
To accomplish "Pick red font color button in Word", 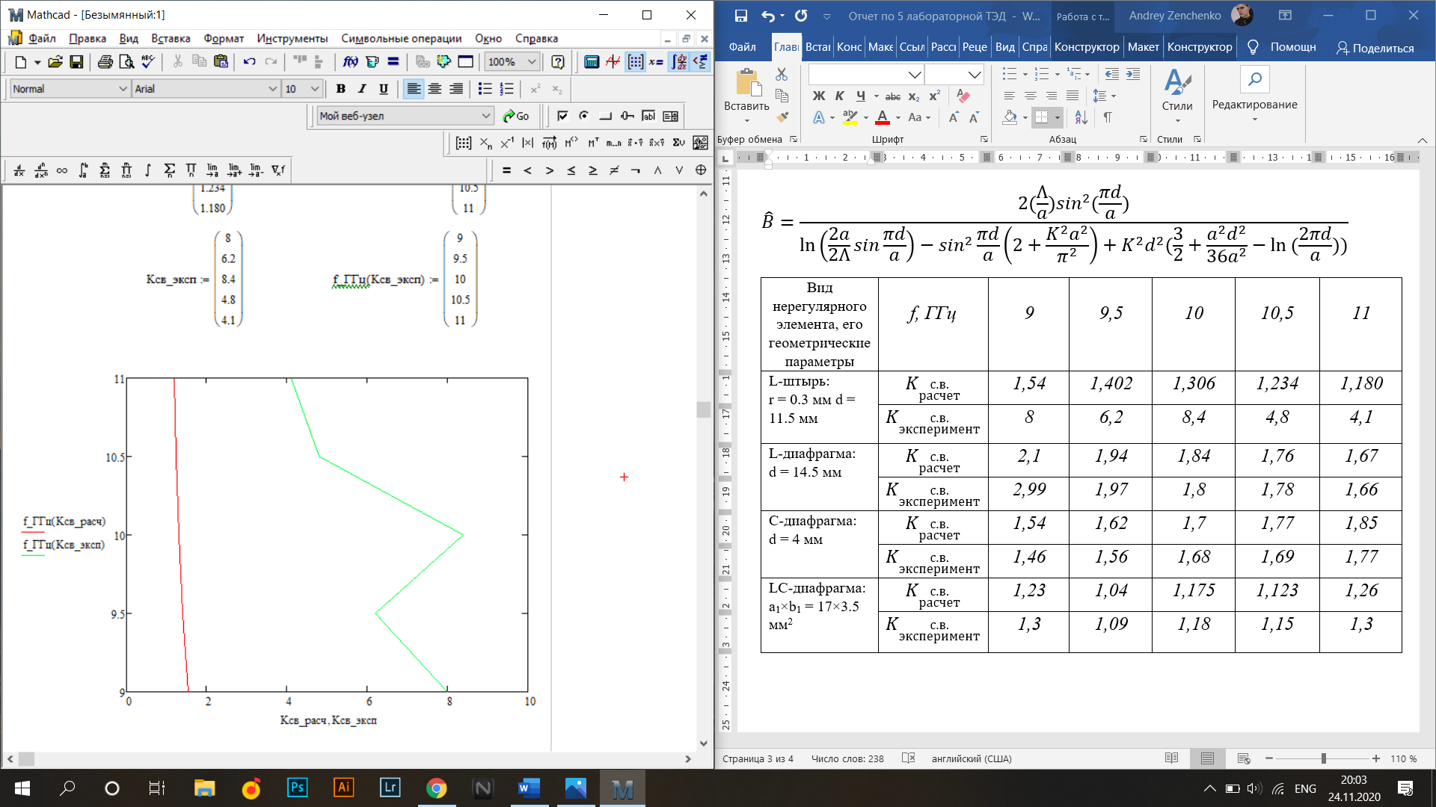I will (883, 117).
